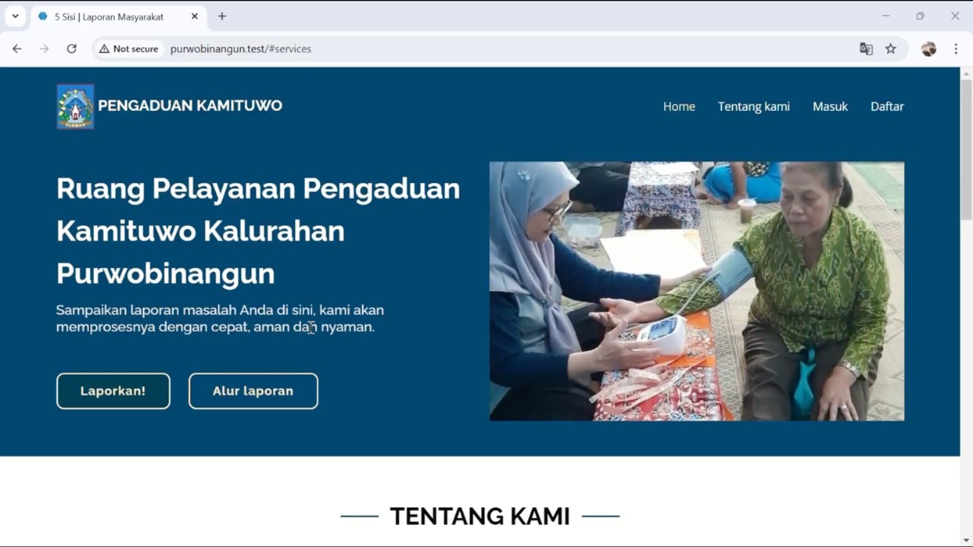Open the Chrome profile avatar
Image resolution: width=973 pixels, height=547 pixels.
click(928, 48)
